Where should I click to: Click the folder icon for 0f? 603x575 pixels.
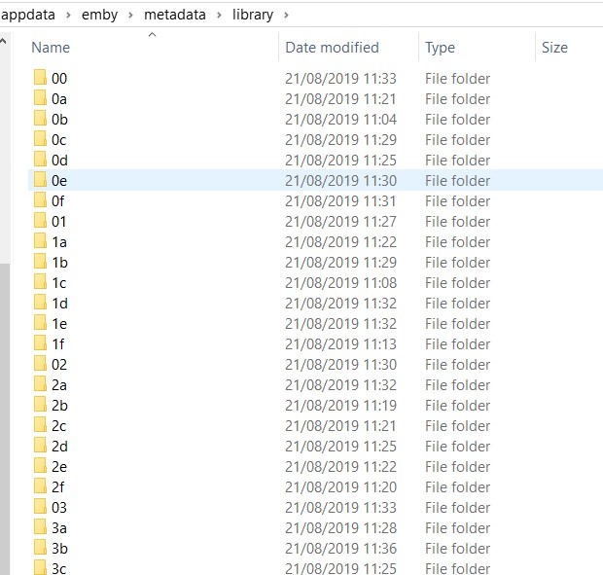tap(40, 200)
